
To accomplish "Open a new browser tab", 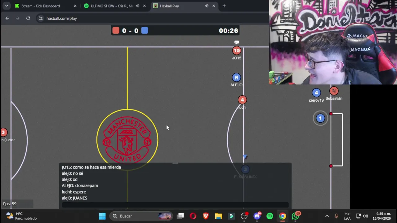I will pyautogui.click(x=224, y=6).
